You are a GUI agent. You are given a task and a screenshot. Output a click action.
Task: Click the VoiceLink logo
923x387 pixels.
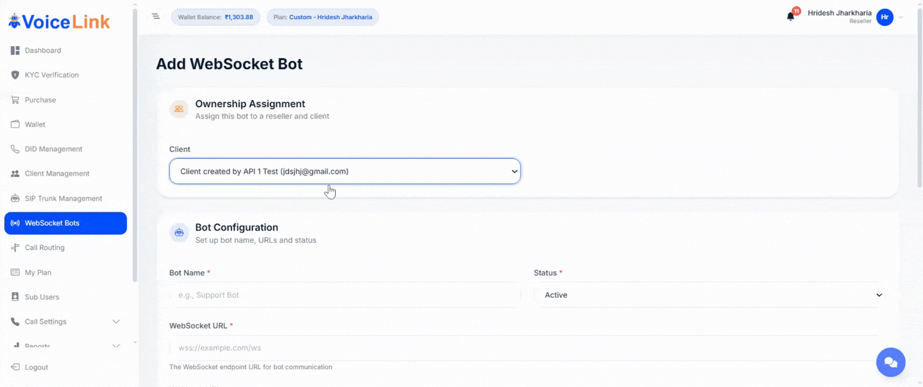pyautogui.click(x=59, y=21)
